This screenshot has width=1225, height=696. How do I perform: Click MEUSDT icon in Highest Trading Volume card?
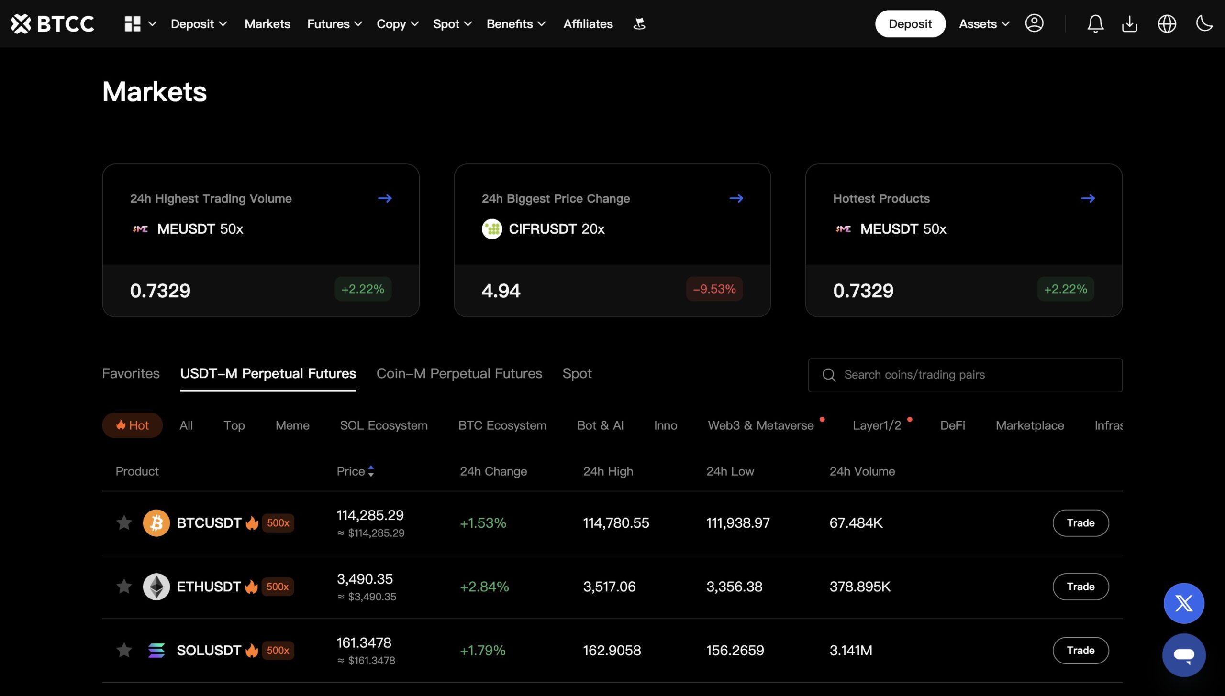point(140,229)
